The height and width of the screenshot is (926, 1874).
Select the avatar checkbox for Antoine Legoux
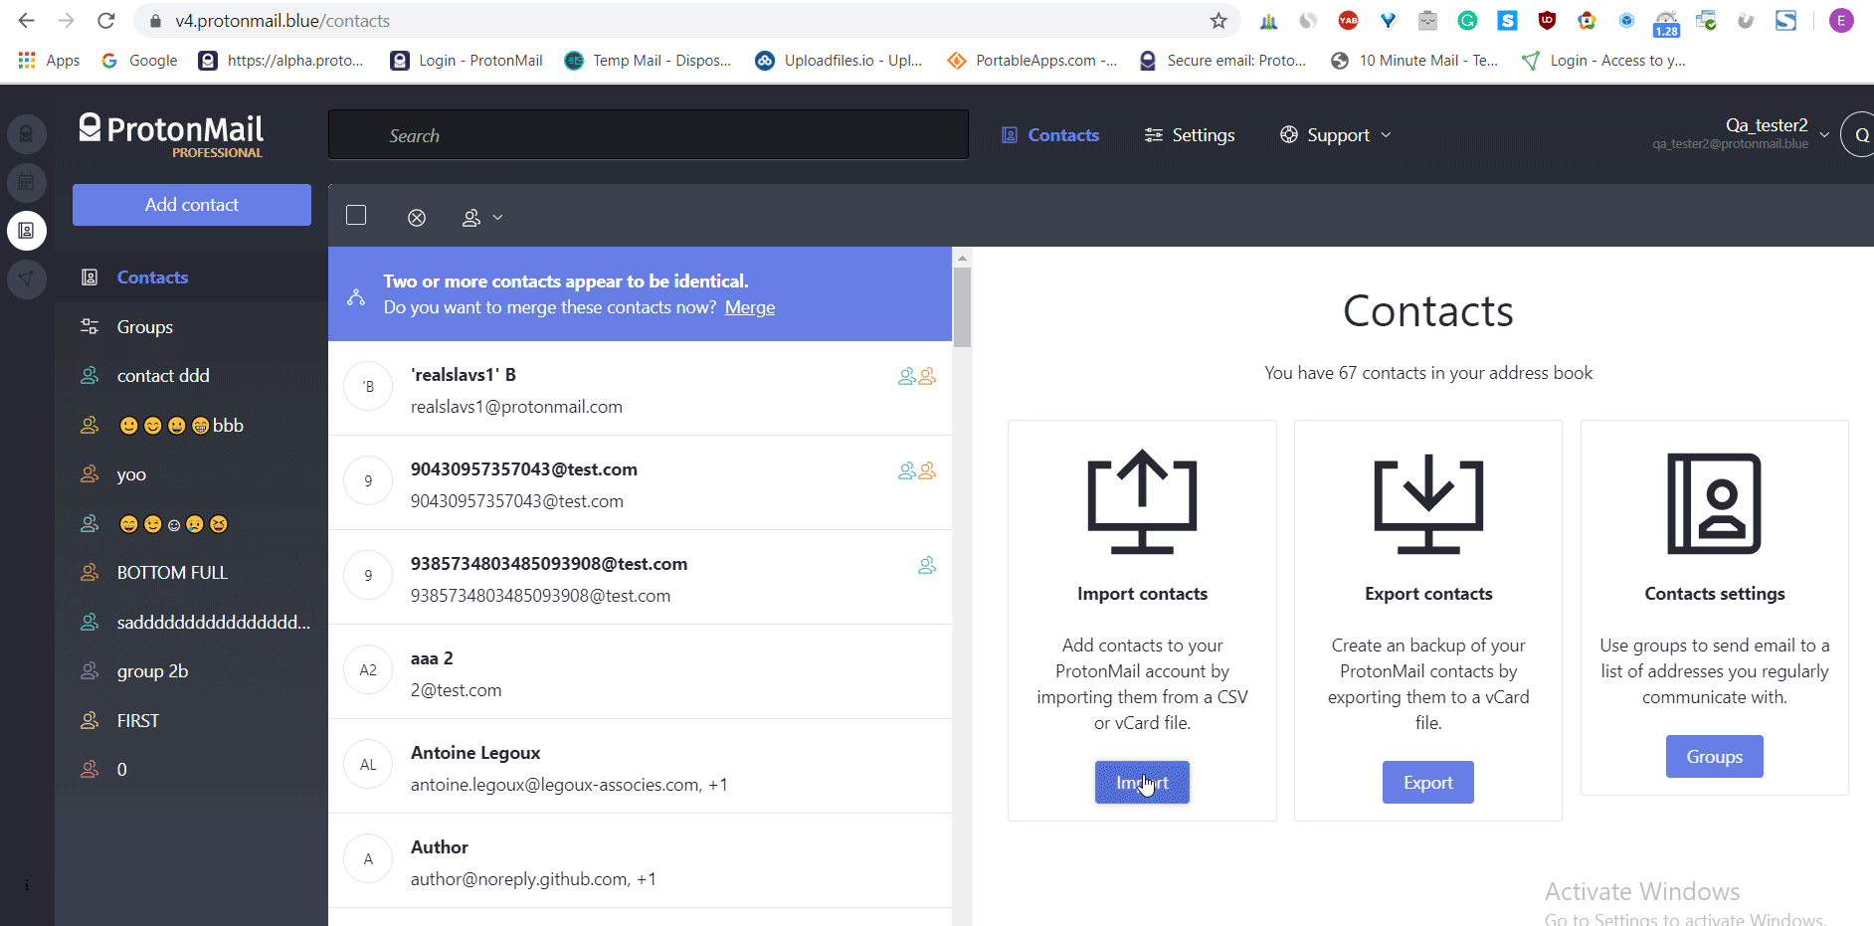pos(368,764)
